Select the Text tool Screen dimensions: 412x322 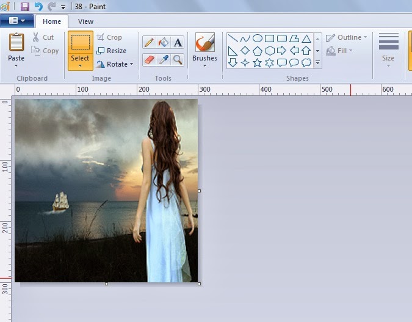178,42
